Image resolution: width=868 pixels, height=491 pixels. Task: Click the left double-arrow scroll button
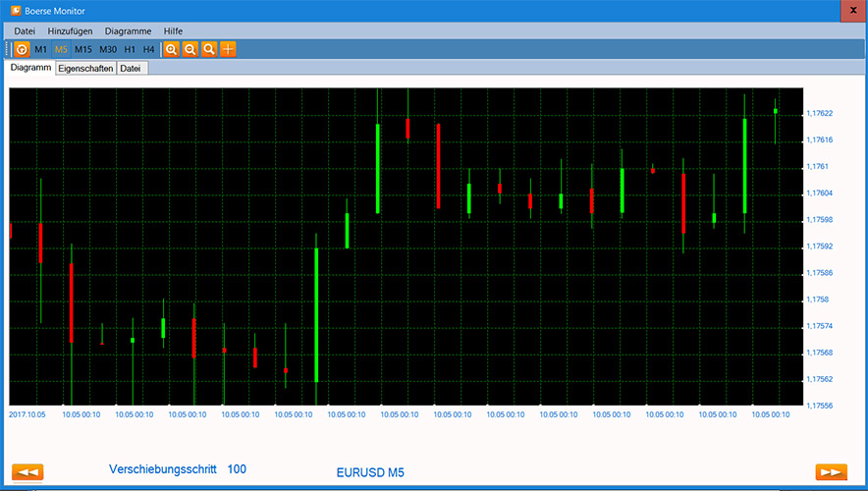coord(27,472)
